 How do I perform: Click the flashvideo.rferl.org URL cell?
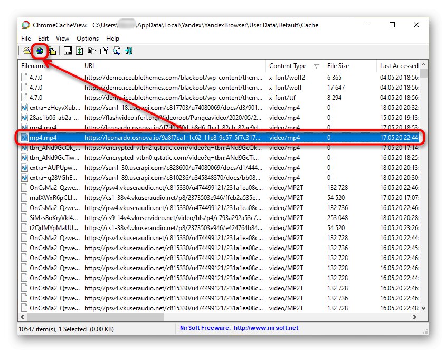point(173,118)
